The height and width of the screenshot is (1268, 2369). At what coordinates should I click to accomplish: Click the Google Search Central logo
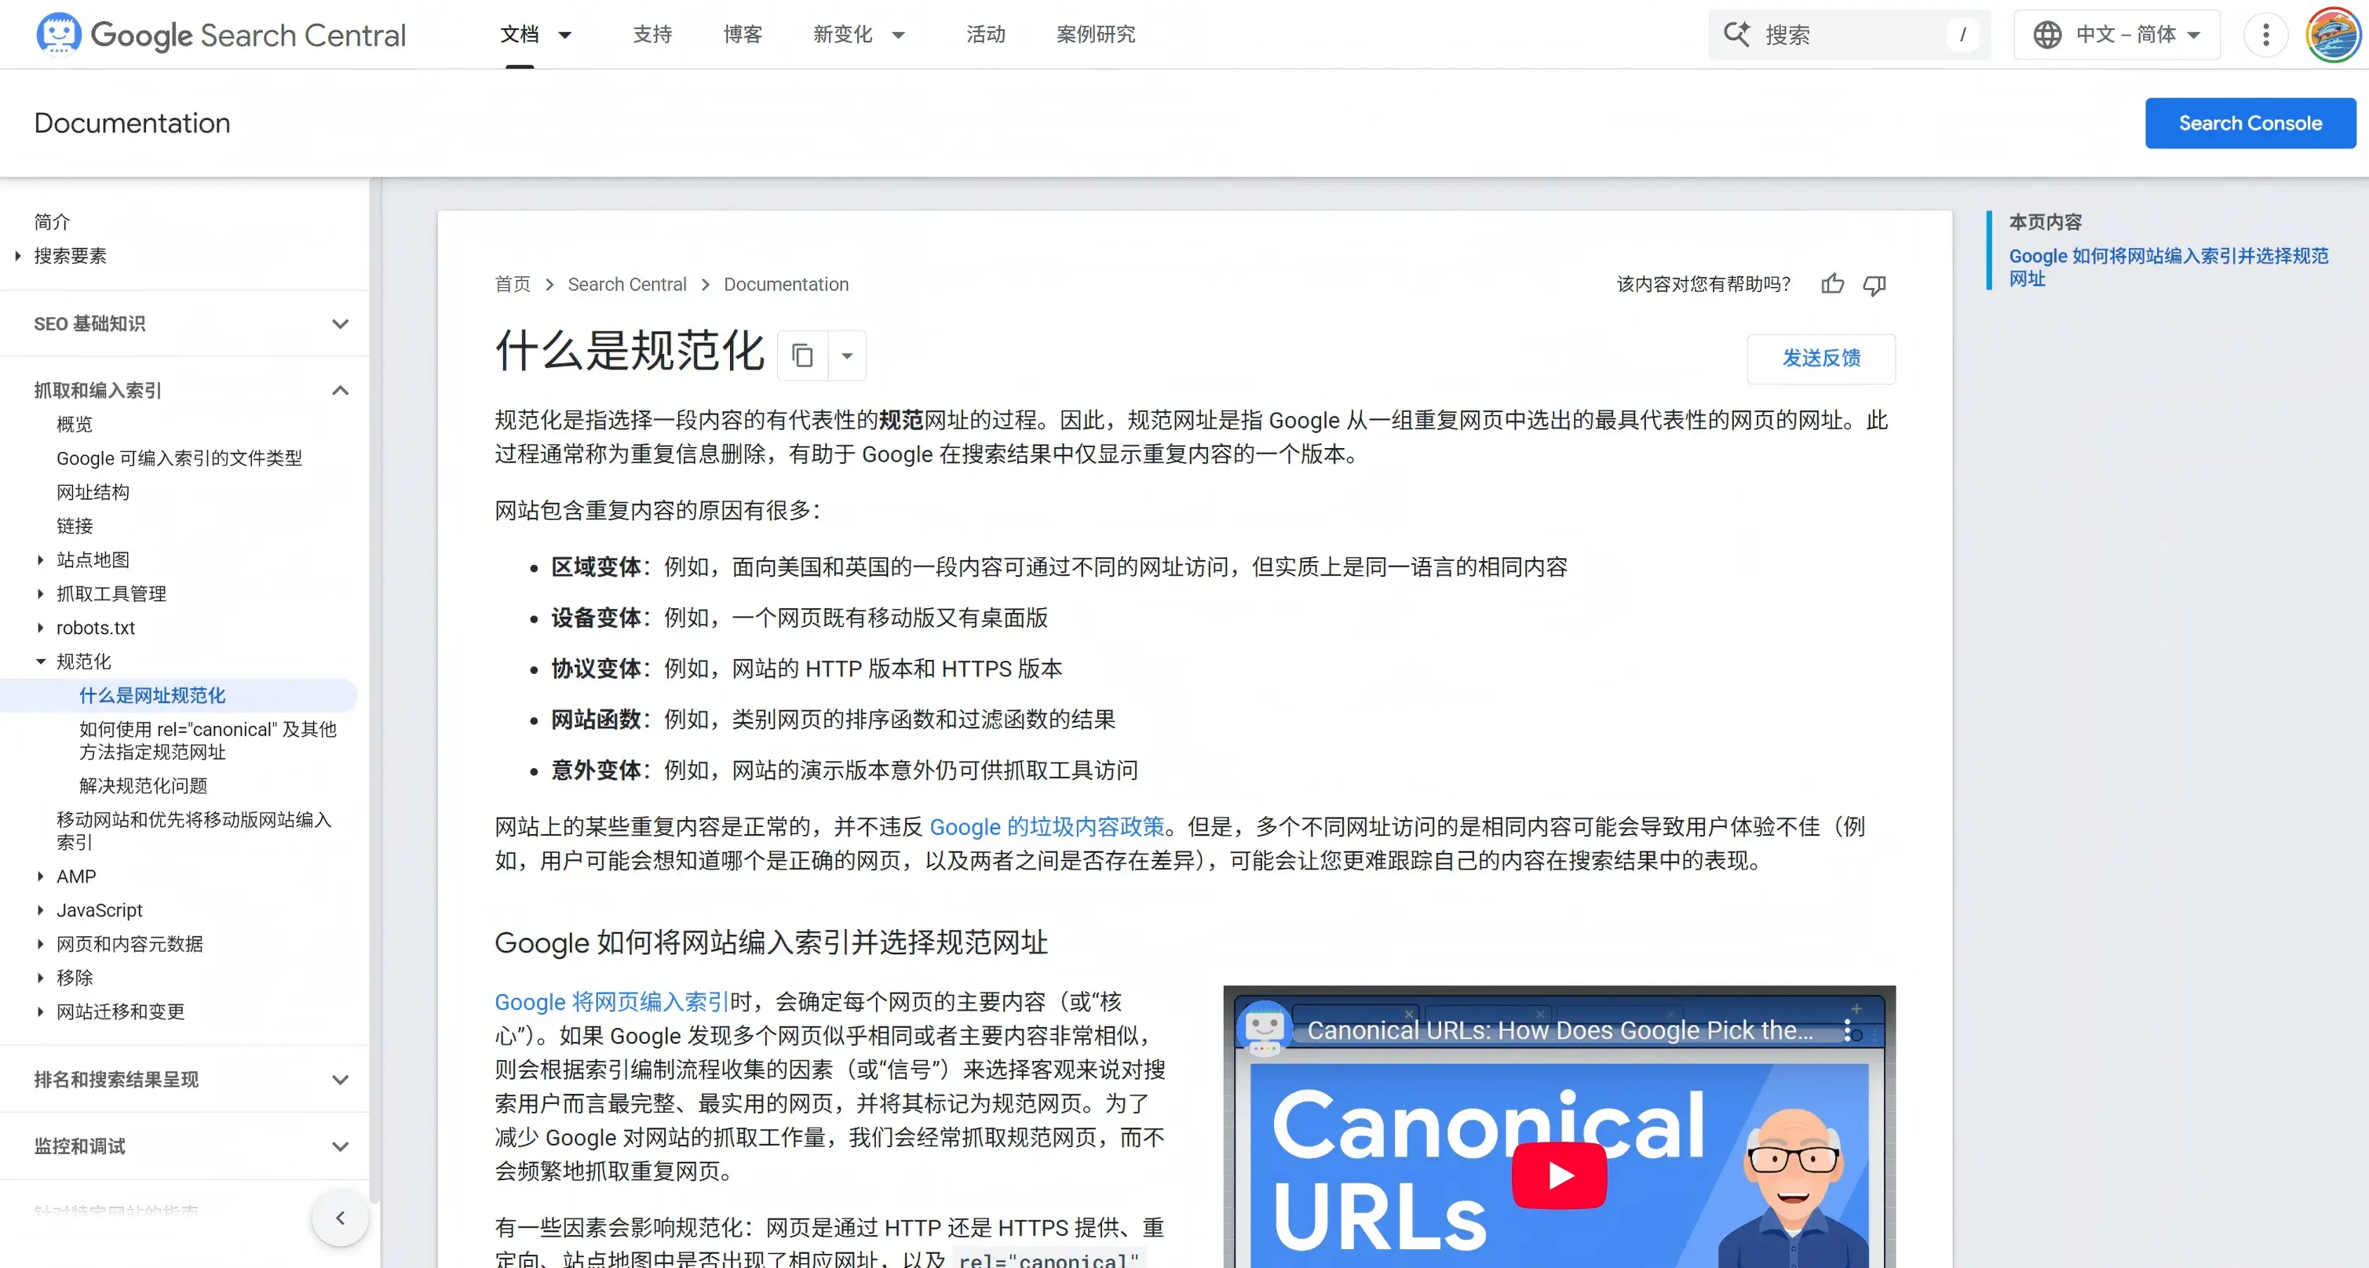point(221,34)
